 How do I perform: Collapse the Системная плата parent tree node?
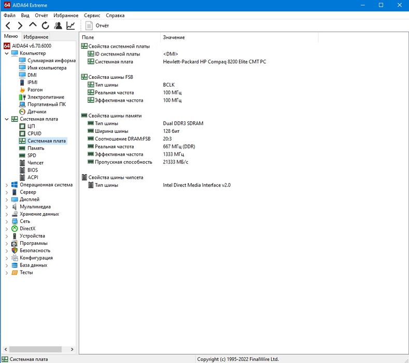tap(7, 119)
